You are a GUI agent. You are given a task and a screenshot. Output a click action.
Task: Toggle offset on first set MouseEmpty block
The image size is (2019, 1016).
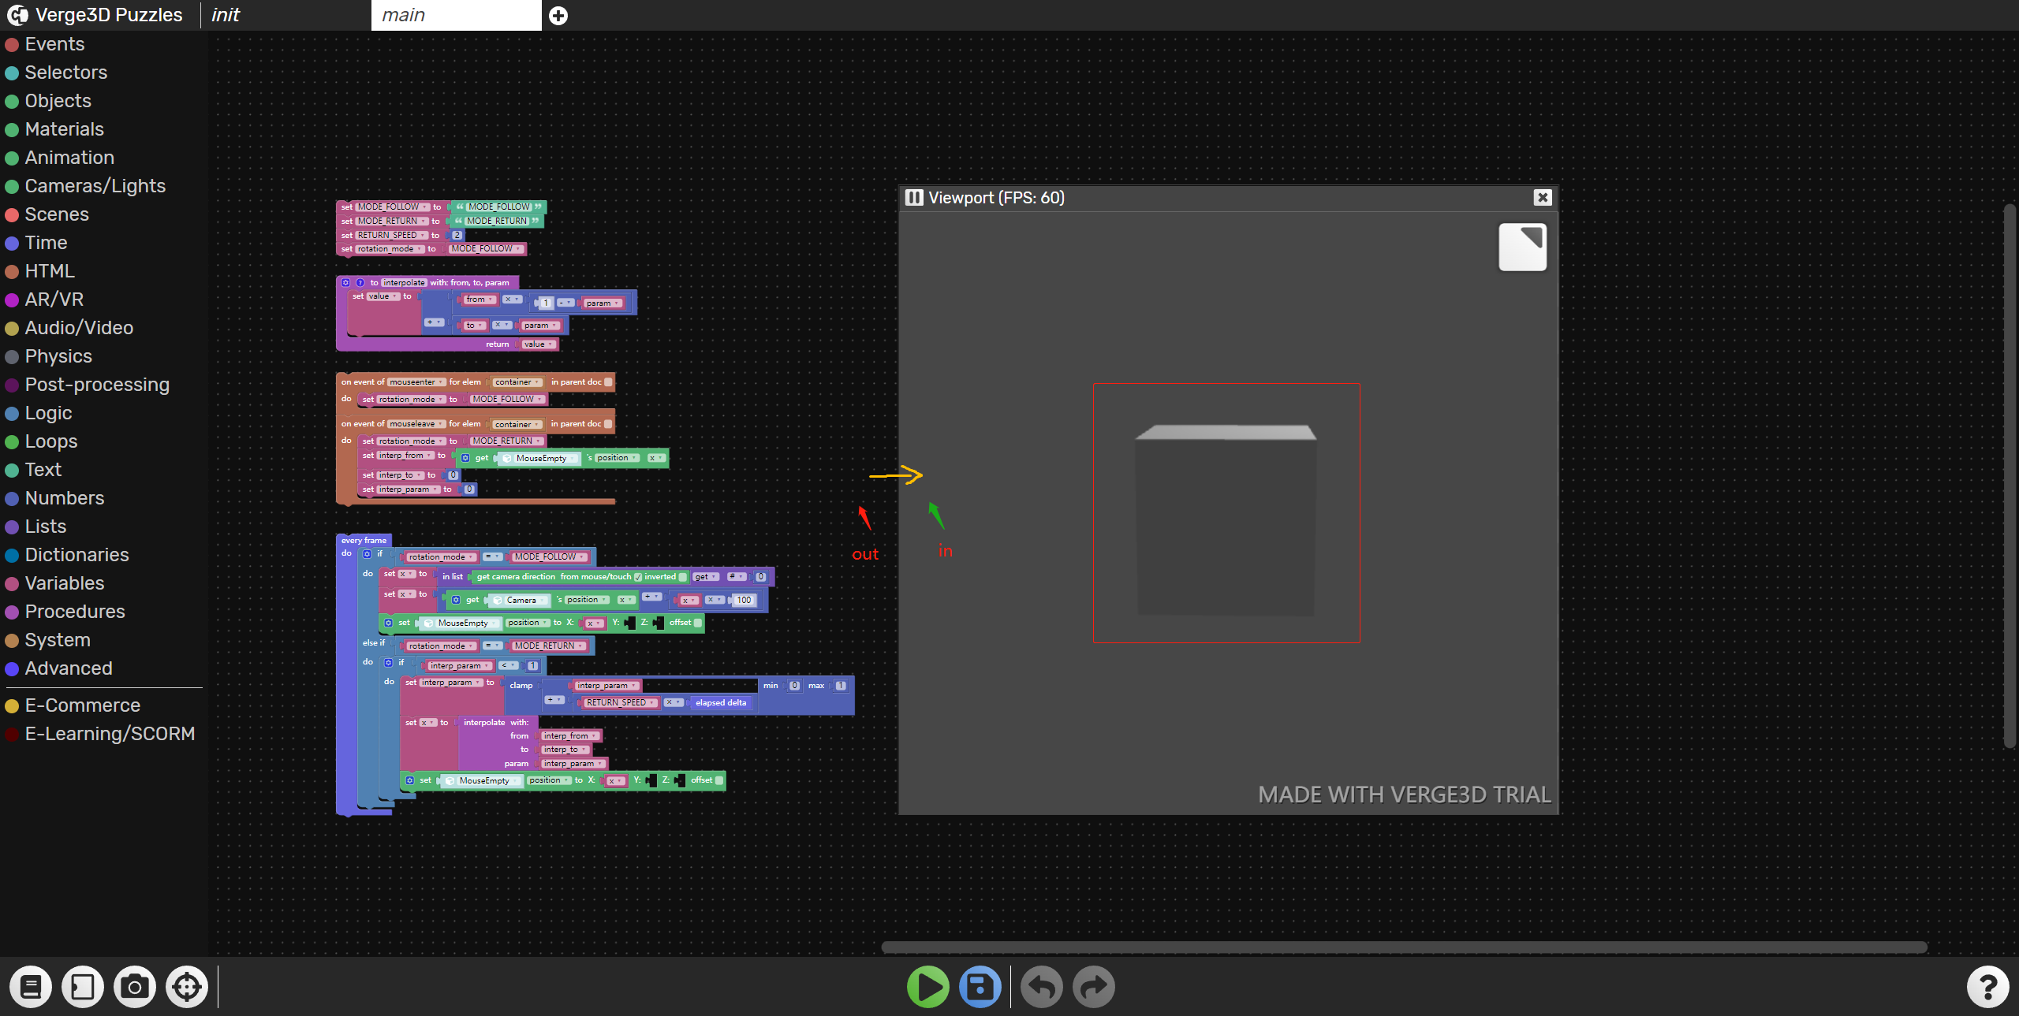pos(697,623)
